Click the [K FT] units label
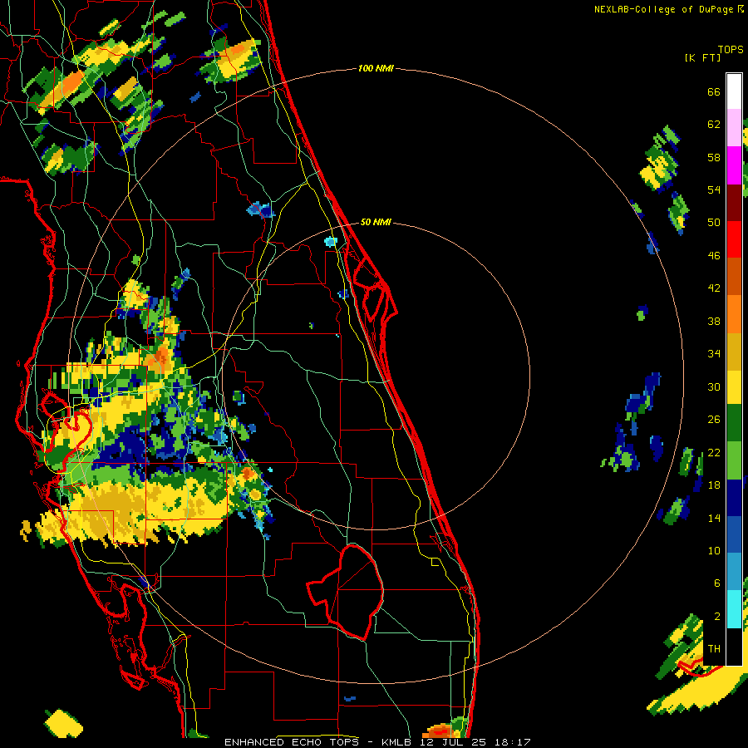748x748 pixels. tap(702, 57)
